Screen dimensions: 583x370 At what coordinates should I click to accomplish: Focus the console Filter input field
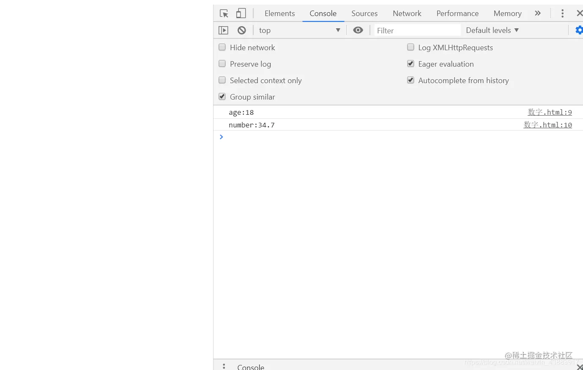417,30
